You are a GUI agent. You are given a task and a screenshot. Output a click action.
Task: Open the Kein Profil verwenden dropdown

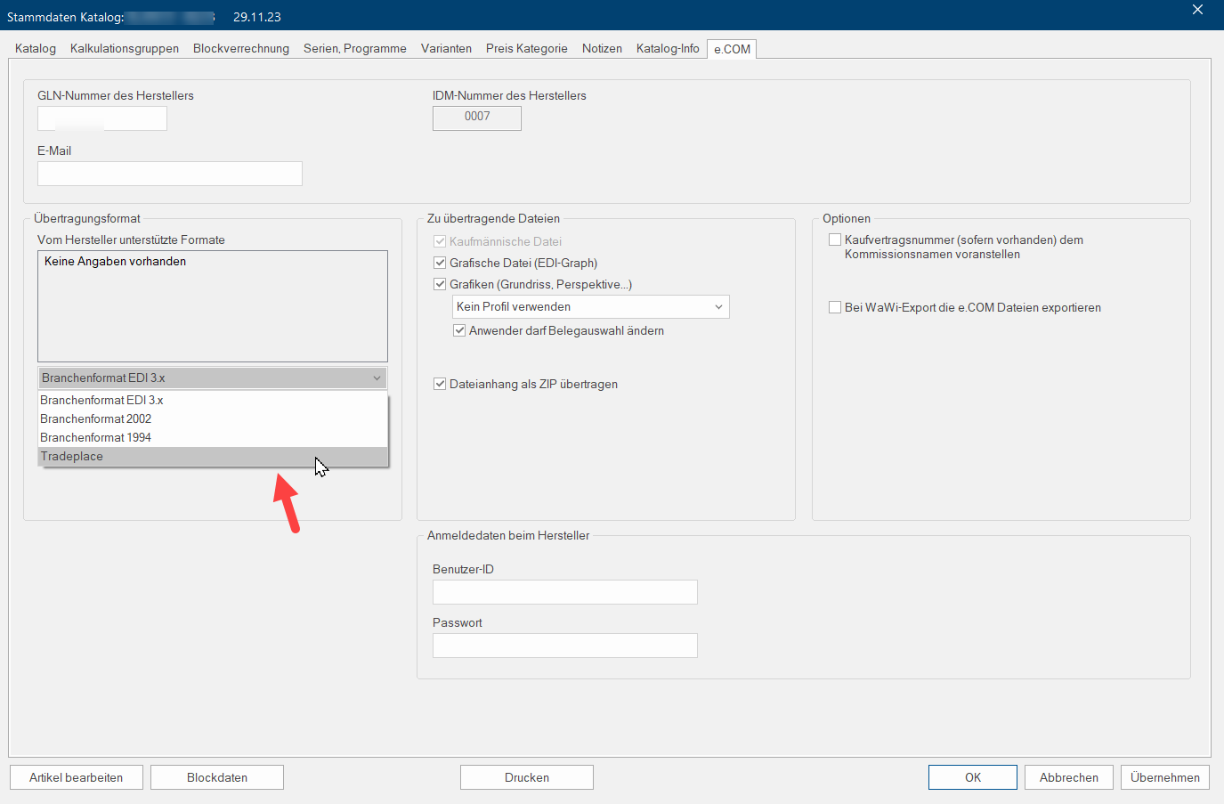tap(590, 306)
